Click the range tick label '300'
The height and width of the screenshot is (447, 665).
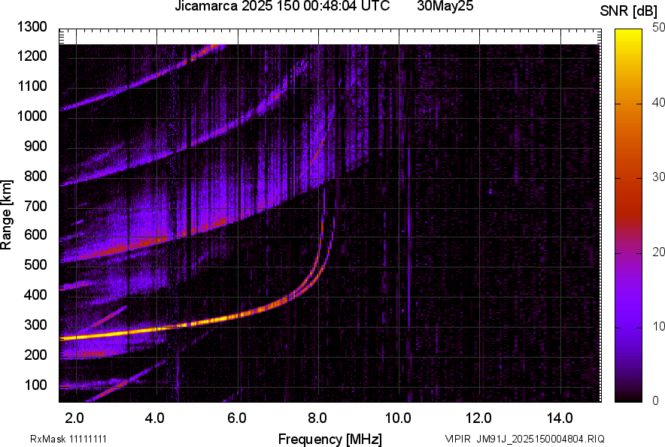tap(35, 325)
